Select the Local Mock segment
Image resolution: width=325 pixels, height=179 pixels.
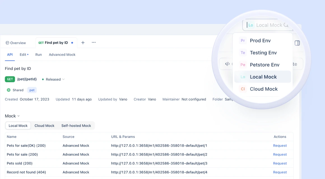(18, 126)
